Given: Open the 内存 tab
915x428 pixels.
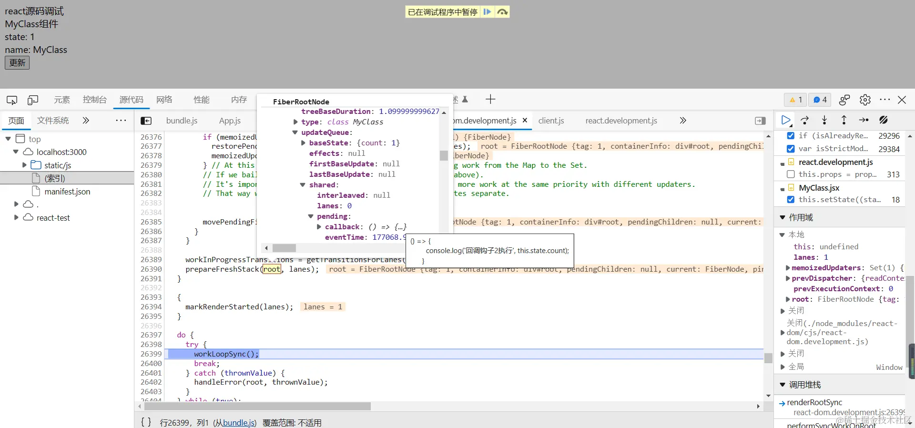Looking at the screenshot, I should click(x=239, y=100).
